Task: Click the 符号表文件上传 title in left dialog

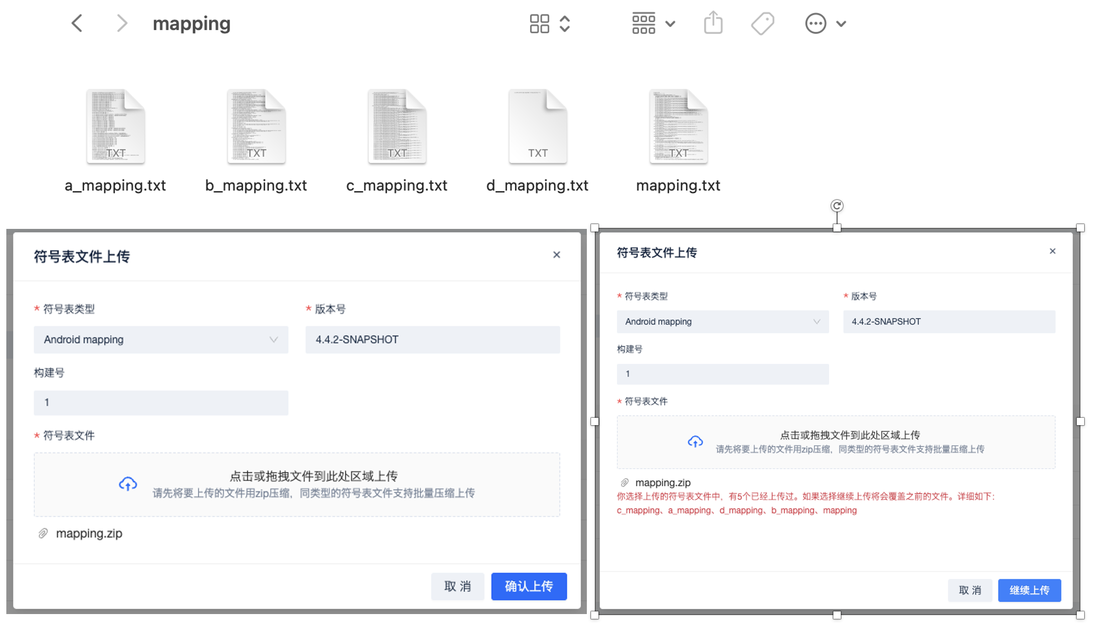Action: (82, 256)
